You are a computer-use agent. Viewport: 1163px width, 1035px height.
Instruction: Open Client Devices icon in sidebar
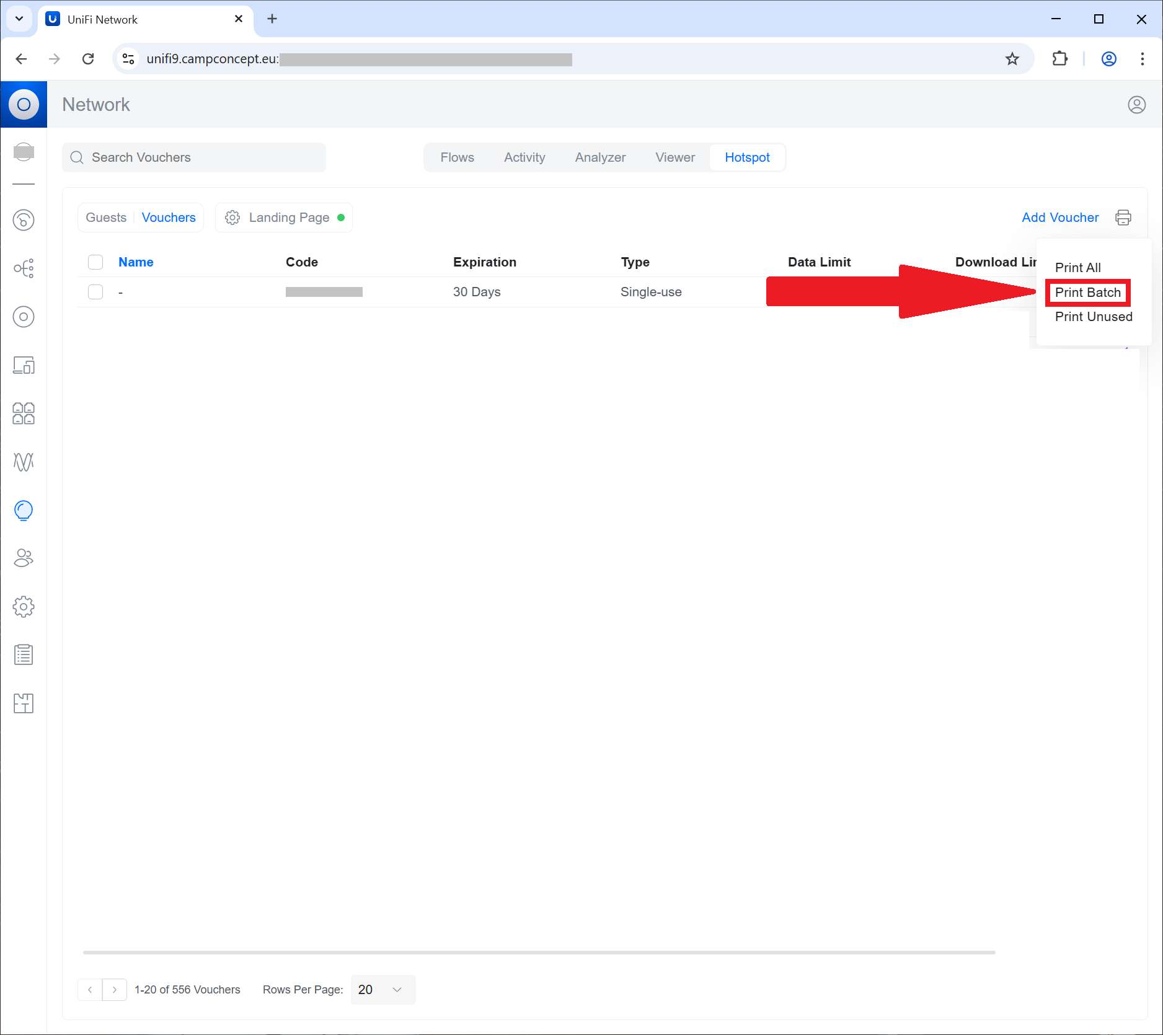24,365
